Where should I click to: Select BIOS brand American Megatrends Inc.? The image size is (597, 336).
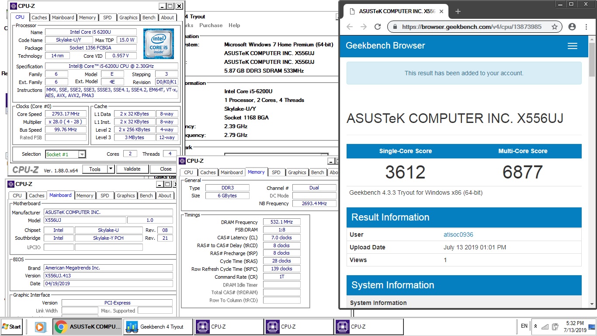[108, 268]
